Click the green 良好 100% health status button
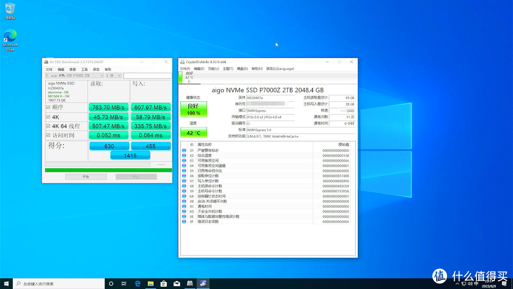Viewport: 513px width, 289px height. (193, 110)
